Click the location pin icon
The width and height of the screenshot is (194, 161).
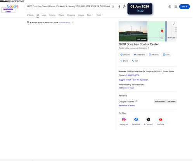click(x=28, y=22)
